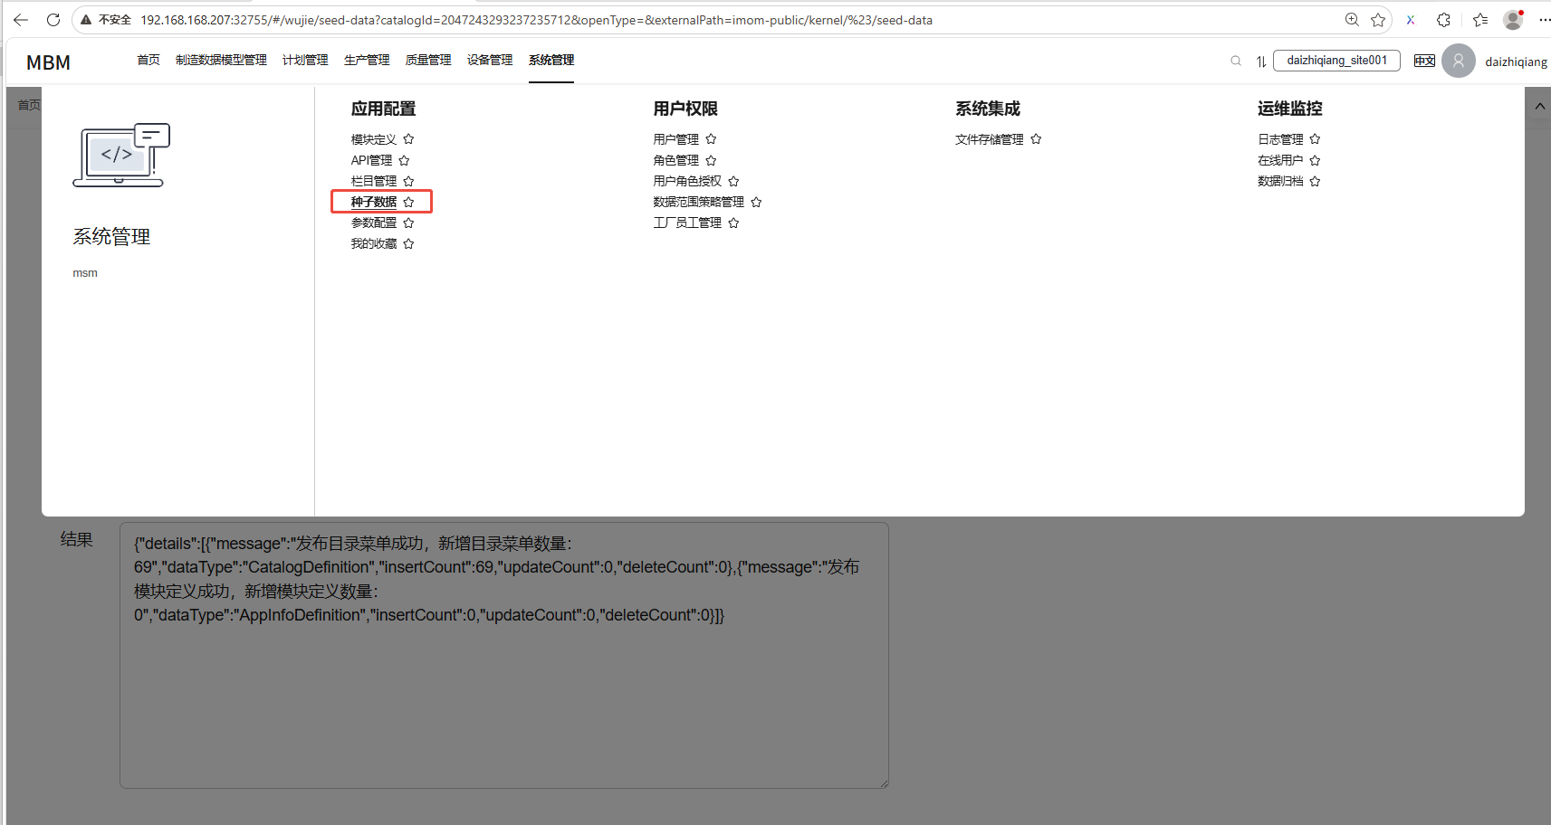Go to 用户角色授权 page
1551x825 pixels.
pos(687,181)
